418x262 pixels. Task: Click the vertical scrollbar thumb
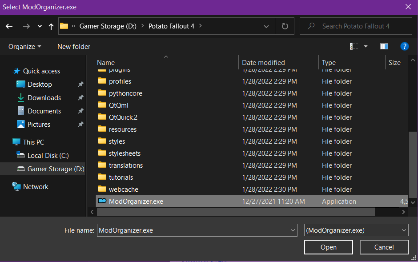coord(413,165)
